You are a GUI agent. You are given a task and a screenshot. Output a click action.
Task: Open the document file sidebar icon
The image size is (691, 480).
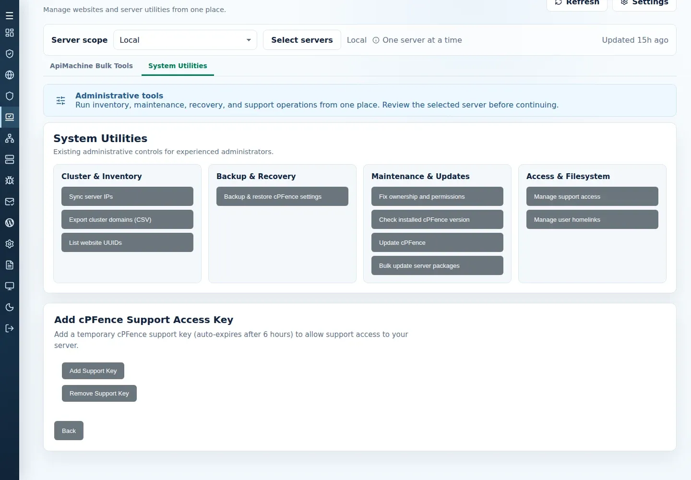coord(10,265)
